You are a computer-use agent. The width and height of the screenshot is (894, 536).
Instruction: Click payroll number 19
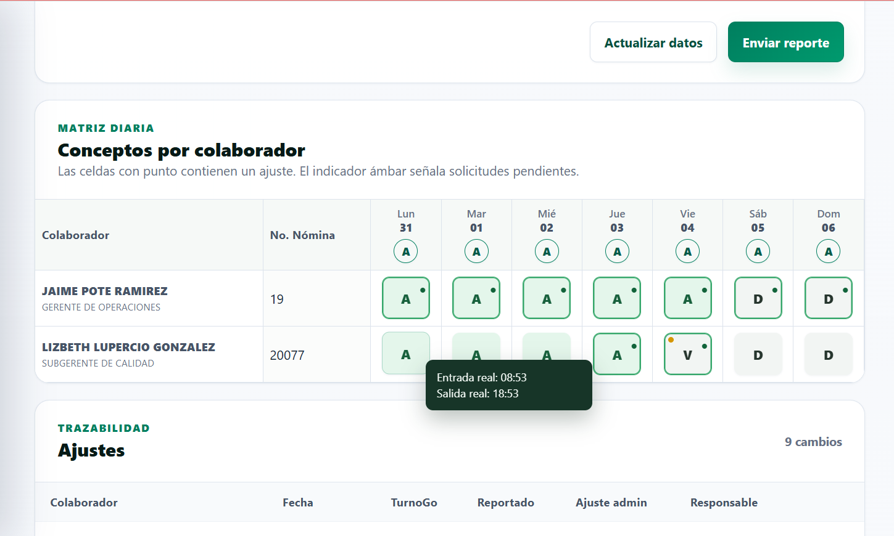coord(277,299)
